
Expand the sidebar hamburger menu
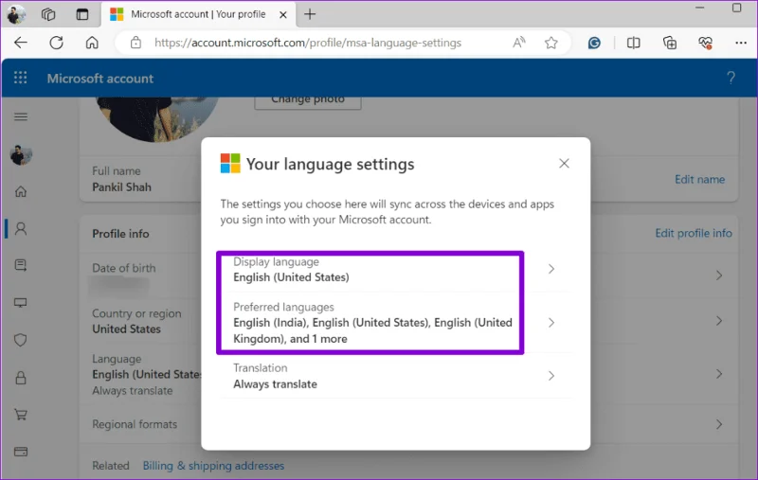tap(21, 116)
